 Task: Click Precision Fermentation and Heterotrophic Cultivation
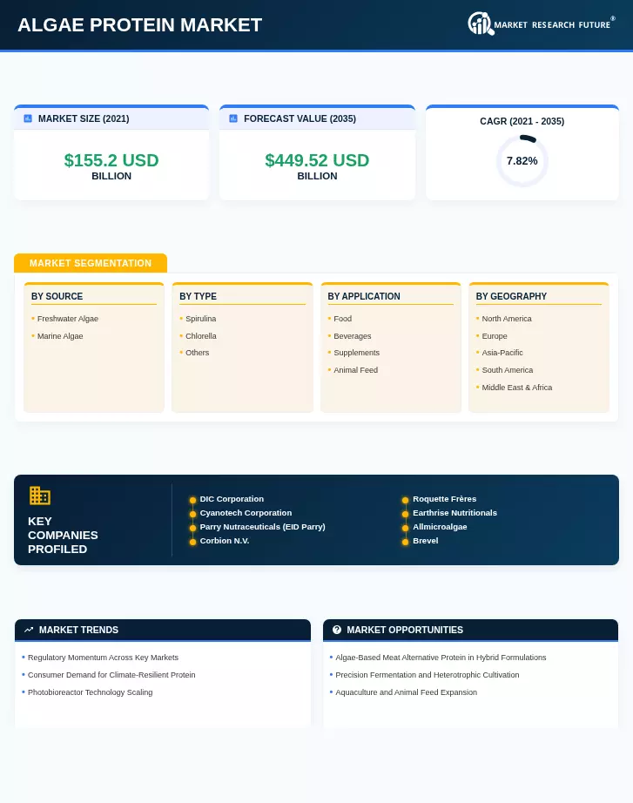pos(428,675)
